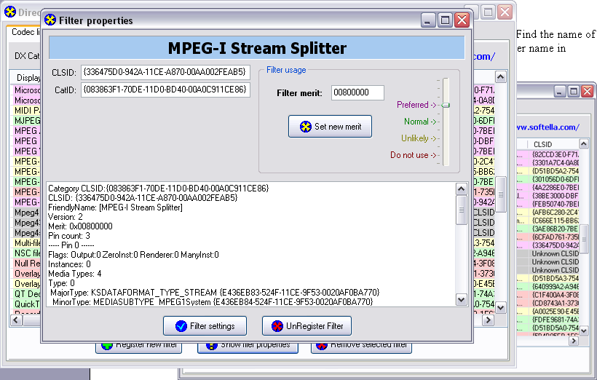Select the FriendlyName line in details
Image resolution: width=597 pixels, height=380 pixels.
point(115,207)
